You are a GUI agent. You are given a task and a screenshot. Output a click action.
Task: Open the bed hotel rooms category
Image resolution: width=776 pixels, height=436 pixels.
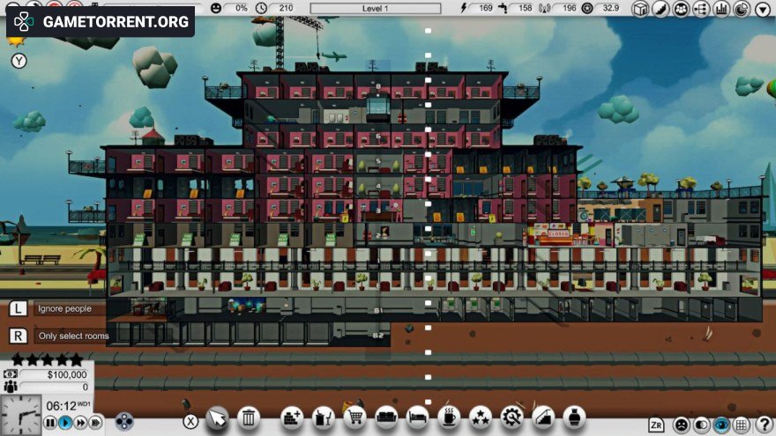tap(418, 419)
